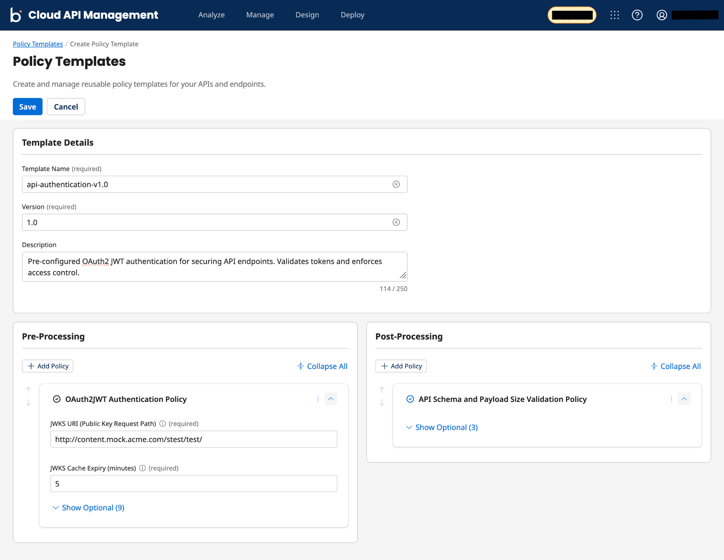
Task: Expand Show Optional (3) in API Schema policy
Action: pos(442,427)
